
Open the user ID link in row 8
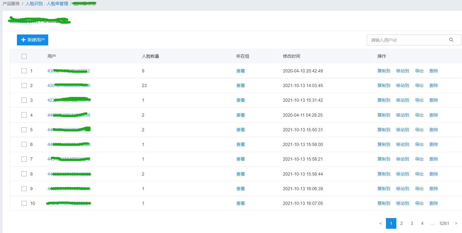tap(69, 174)
